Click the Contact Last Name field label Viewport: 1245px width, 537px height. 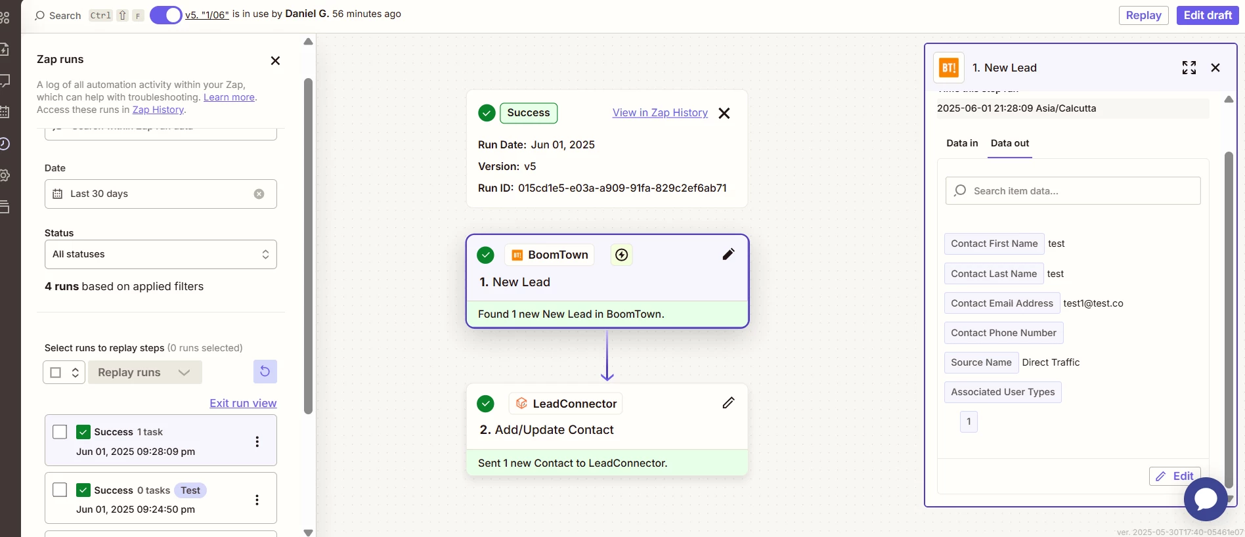coord(994,274)
